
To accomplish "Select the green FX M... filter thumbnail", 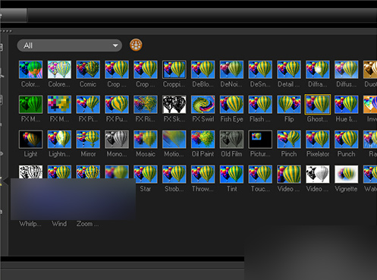I will 30,105.
